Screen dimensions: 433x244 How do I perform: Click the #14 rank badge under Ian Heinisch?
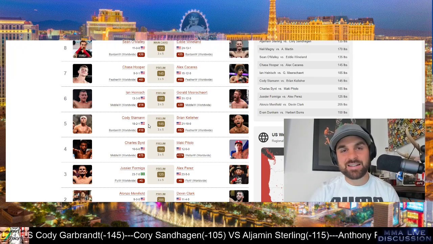click(x=141, y=105)
